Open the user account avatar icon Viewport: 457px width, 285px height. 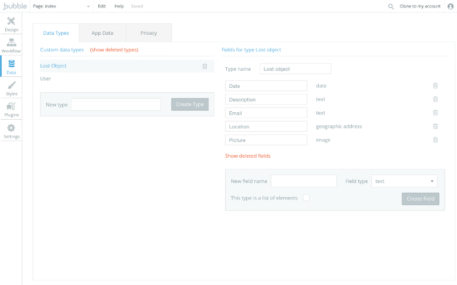(x=450, y=6)
